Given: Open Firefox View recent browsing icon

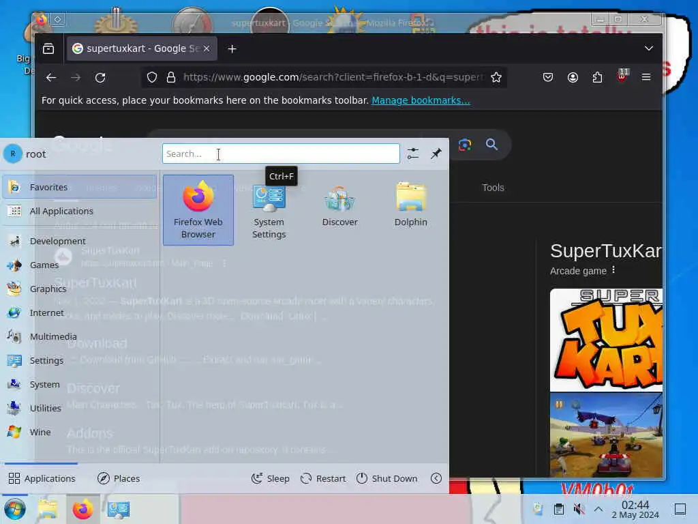Looking at the screenshot, I should pyautogui.click(x=48, y=48).
